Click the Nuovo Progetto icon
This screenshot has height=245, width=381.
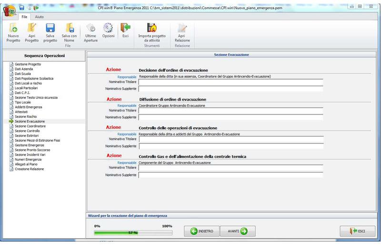13,30
